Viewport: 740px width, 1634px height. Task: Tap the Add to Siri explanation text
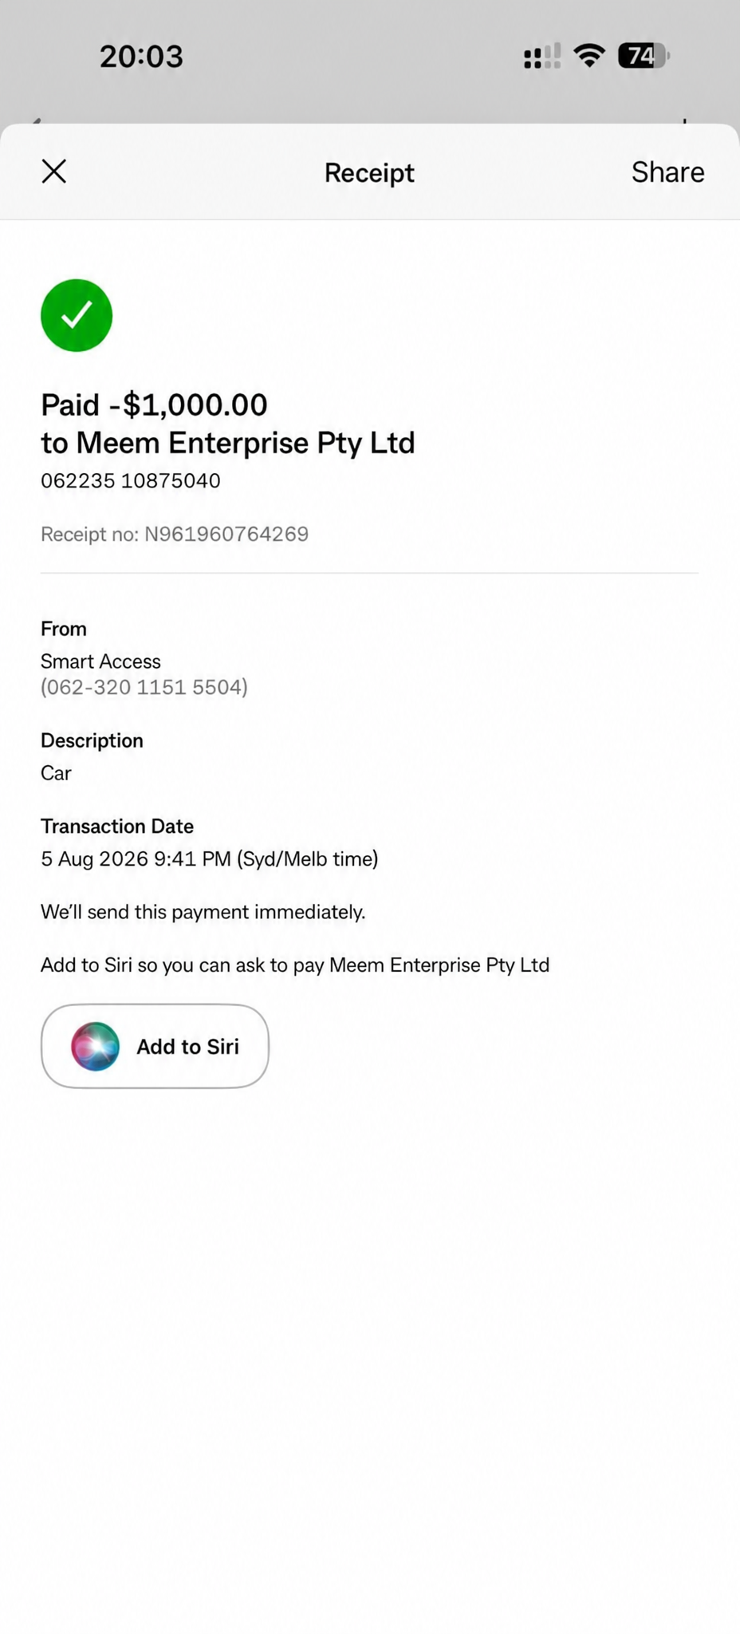[x=295, y=965]
